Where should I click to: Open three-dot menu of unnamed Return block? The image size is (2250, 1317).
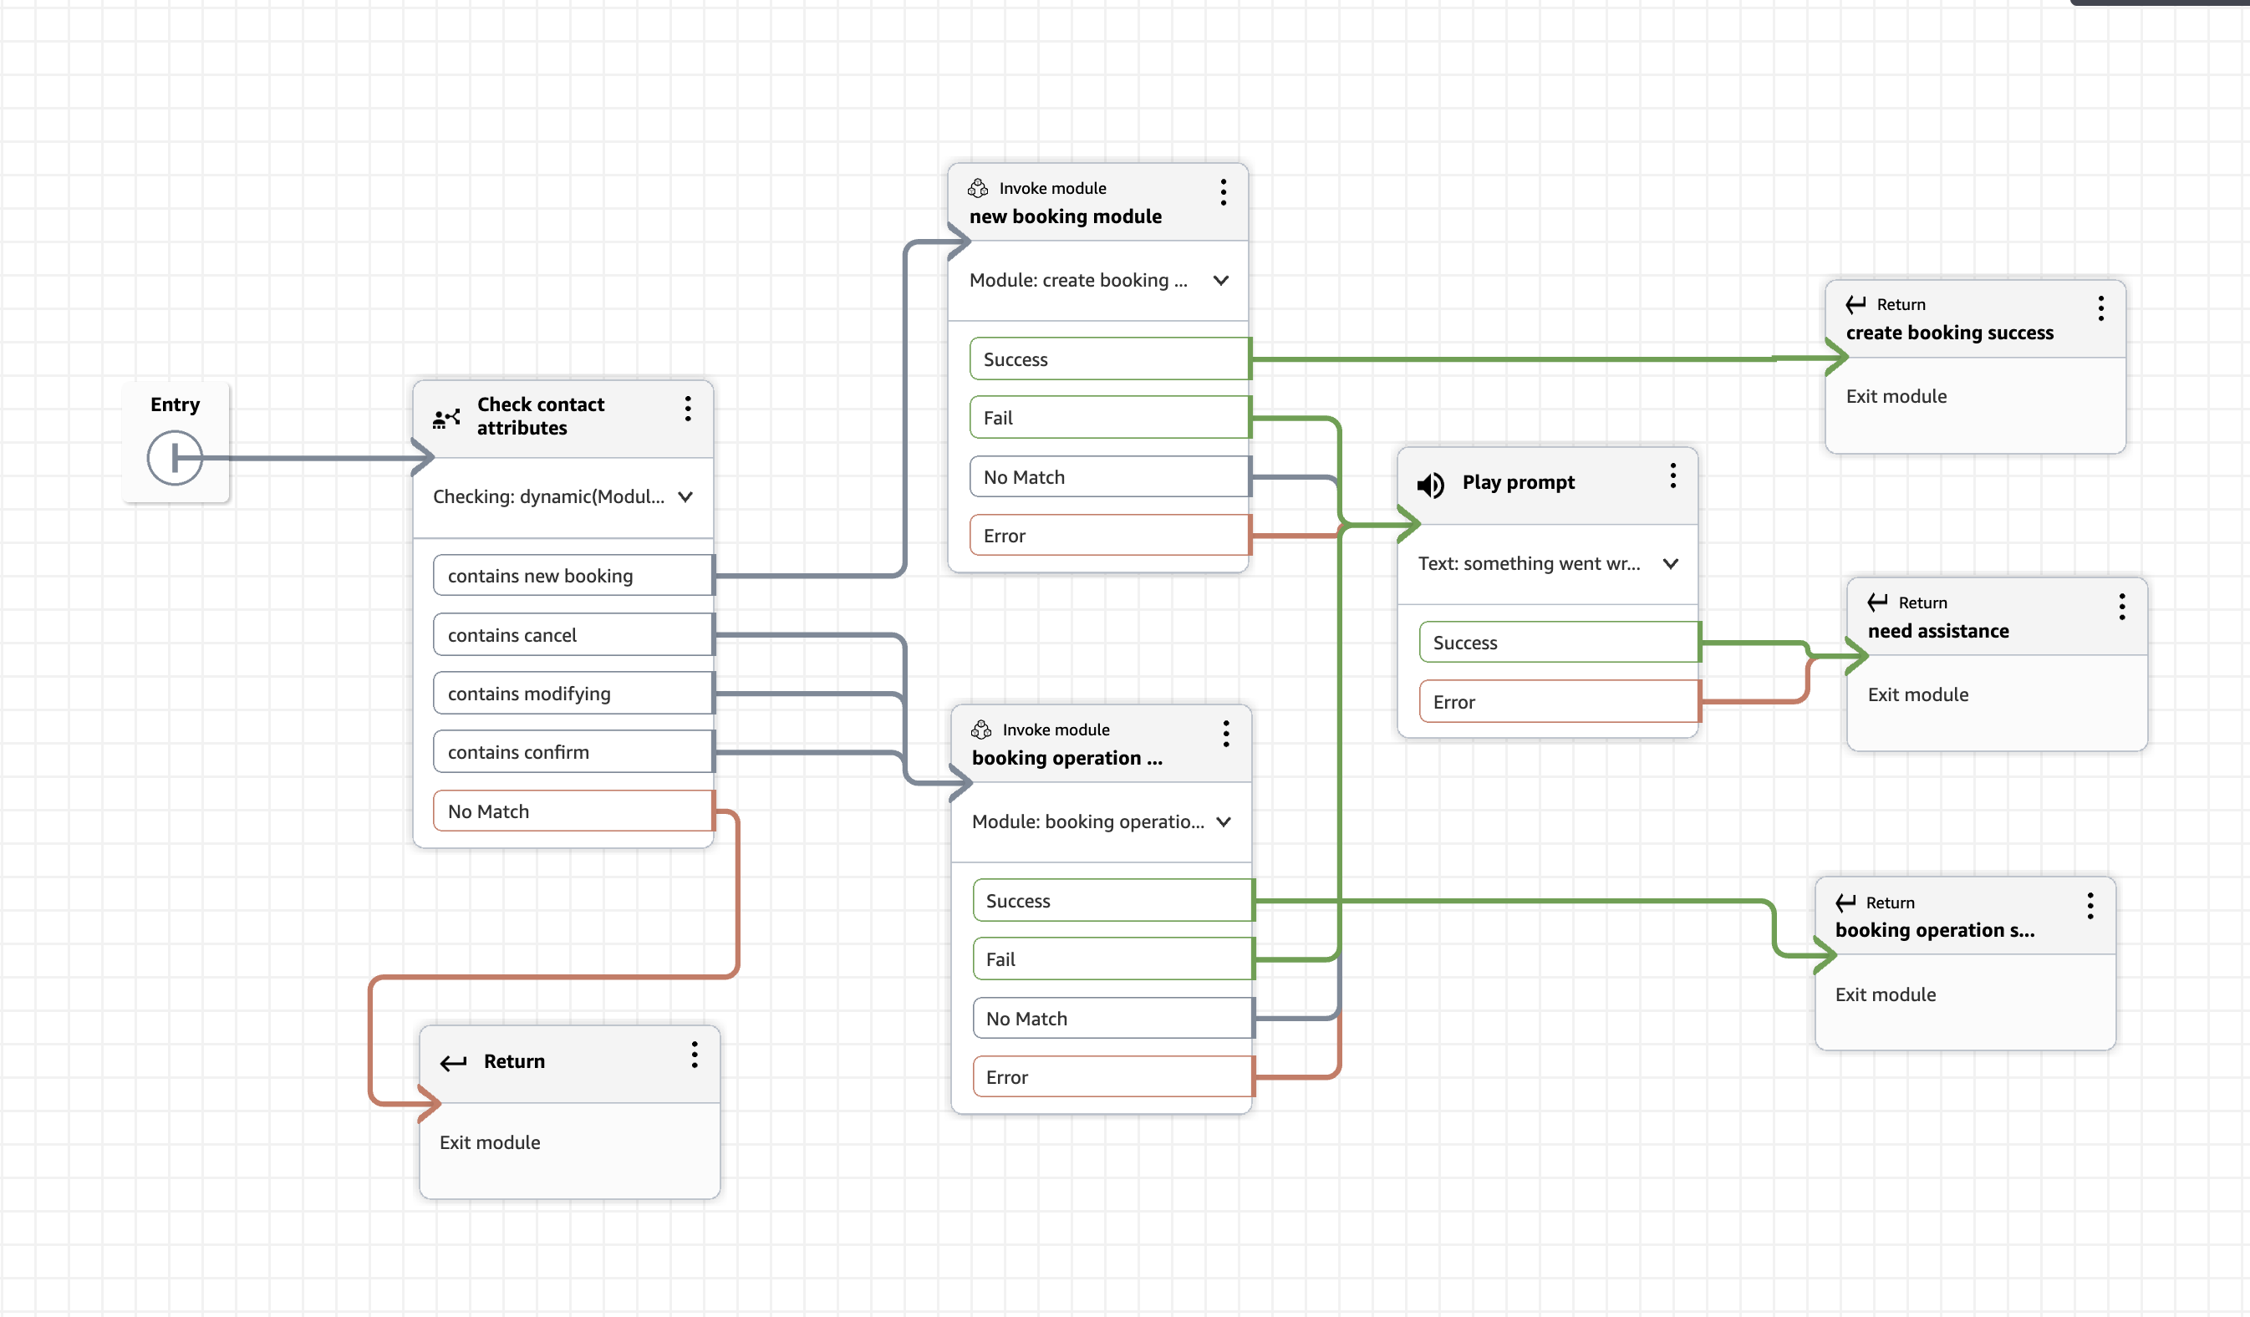[x=695, y=1055]
